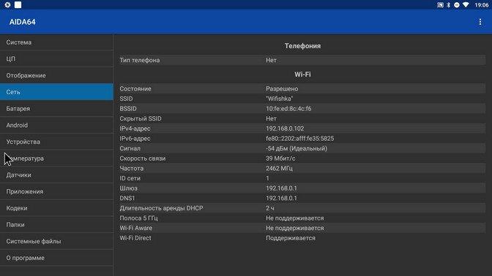Image resolution: width=492 pixels, height=276 pixels.
Task: Select the Длительность аренды DHCP row label
Action: pyautogui.click(x=161, y=208)
